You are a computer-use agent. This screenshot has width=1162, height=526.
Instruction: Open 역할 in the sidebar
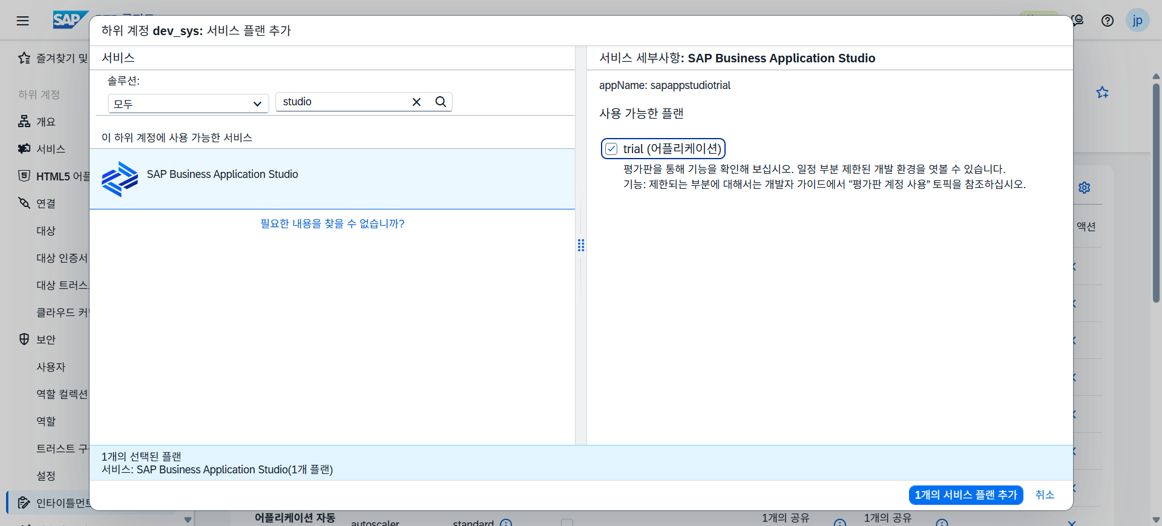click(x=46, y=421)
